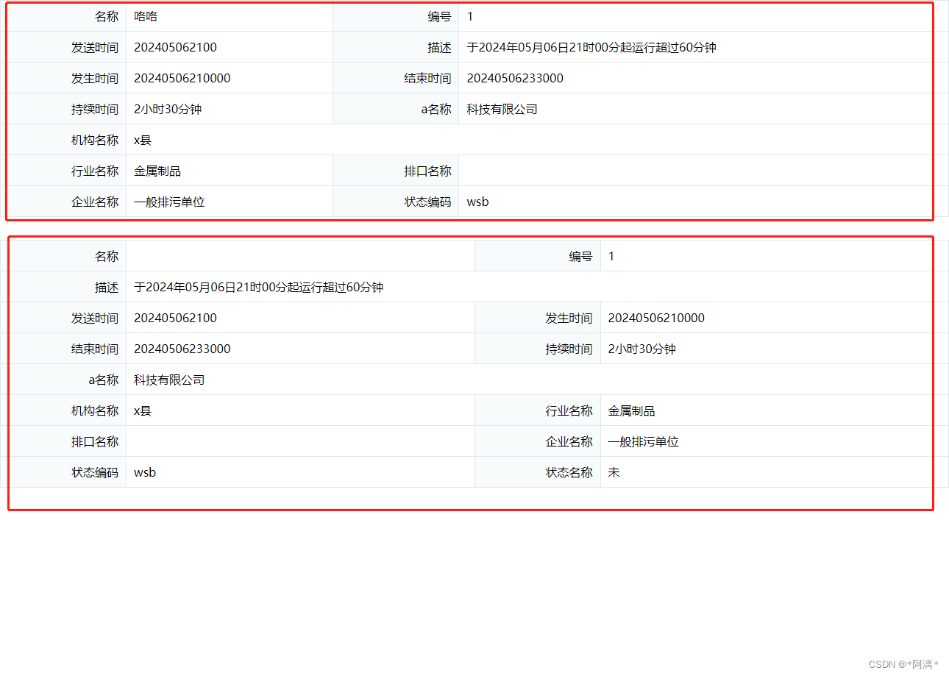
Task: Click the 描述 label in the upper table
Action: click(x=439, y=47)
